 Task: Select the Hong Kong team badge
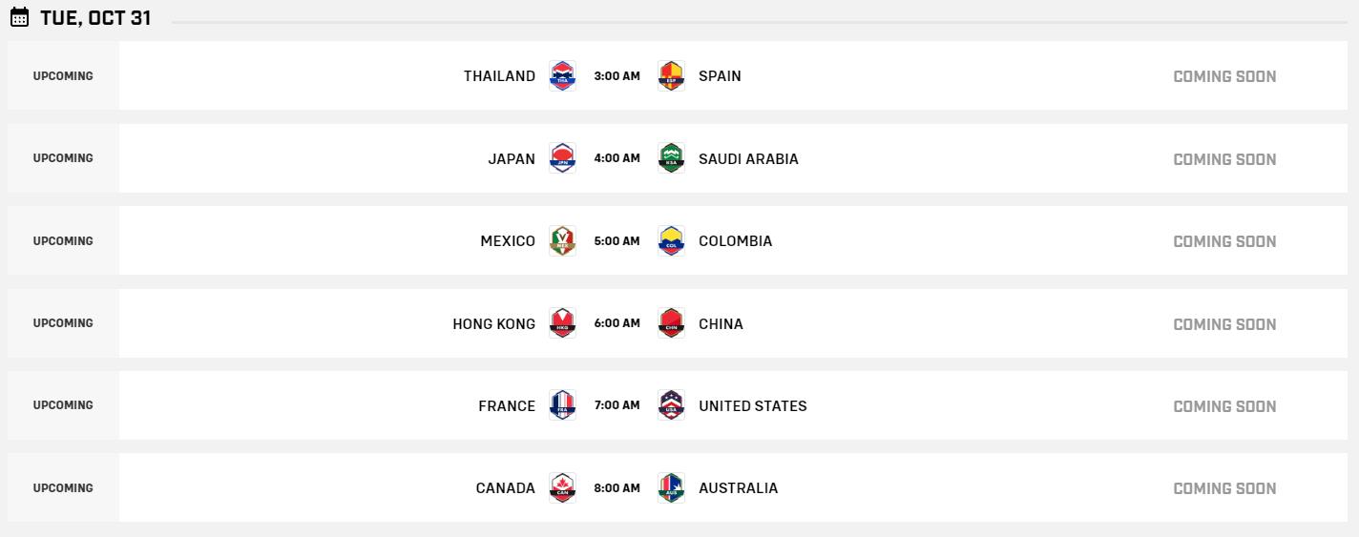pos(563,323)
